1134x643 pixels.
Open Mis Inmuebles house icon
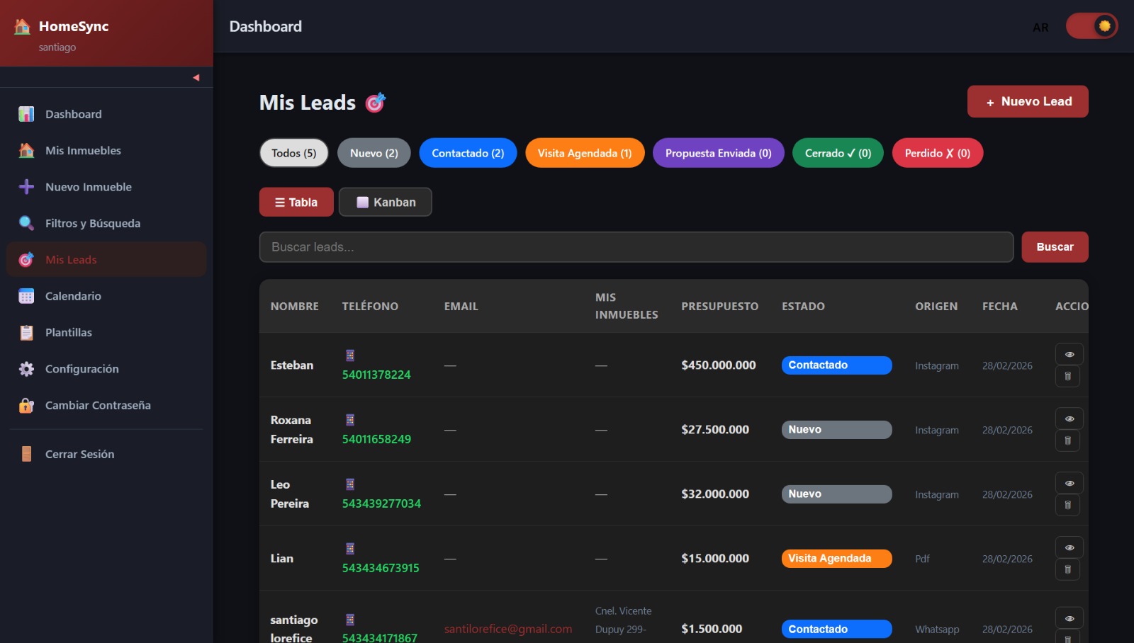(x=26, y=150)
